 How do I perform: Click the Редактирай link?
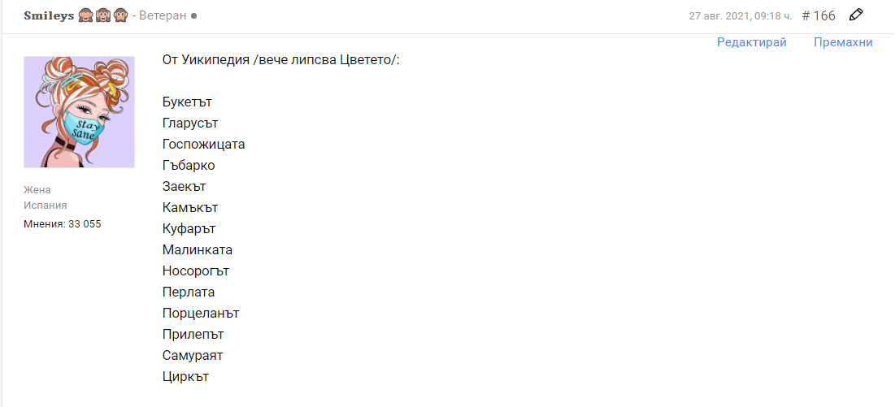[x=751, y=42]
